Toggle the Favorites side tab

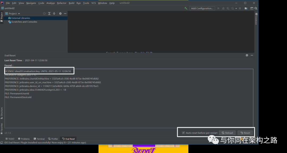(x=2, y=129)
